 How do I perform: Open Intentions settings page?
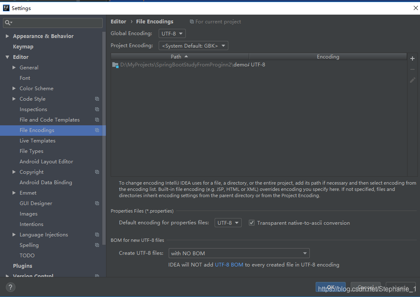pyautogui.click(x=31, y=224)
